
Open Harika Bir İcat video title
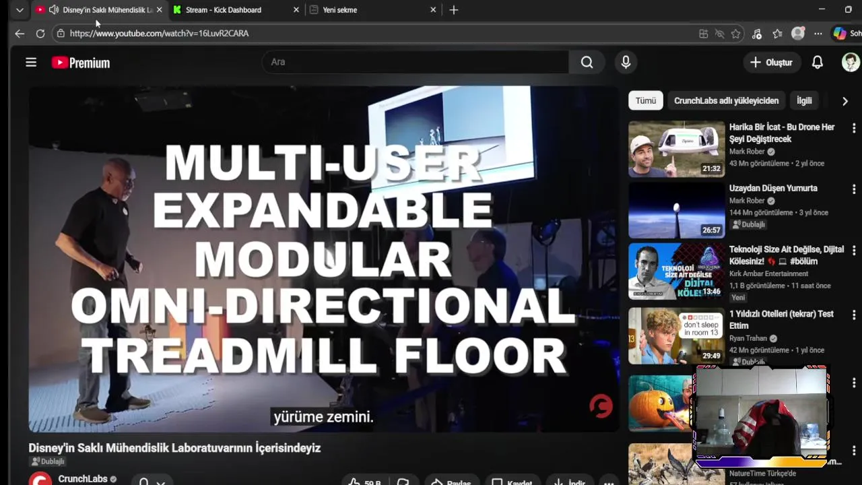pos(783,133)
